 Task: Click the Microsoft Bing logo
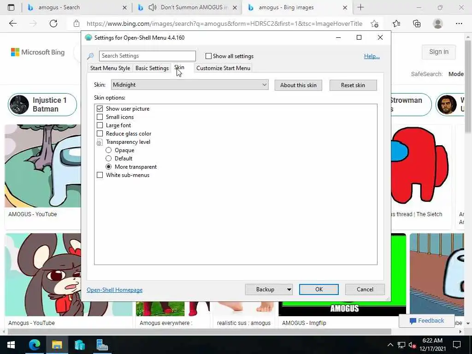point(38,52)
